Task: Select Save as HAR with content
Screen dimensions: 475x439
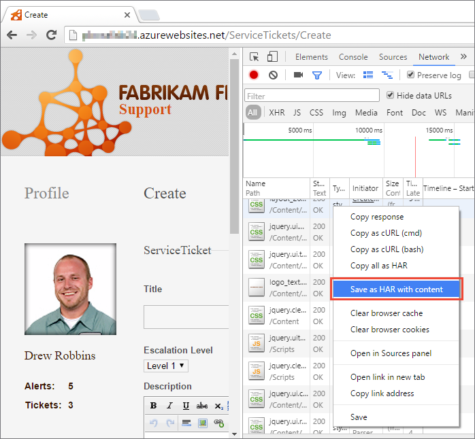Action: 396,289
